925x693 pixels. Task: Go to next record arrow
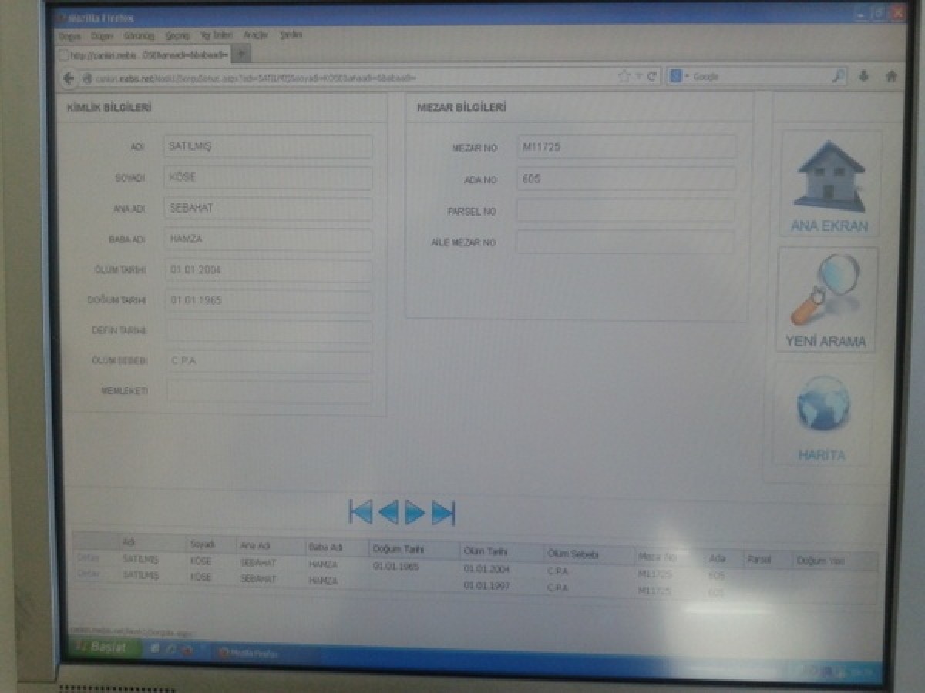click(415, 512)
